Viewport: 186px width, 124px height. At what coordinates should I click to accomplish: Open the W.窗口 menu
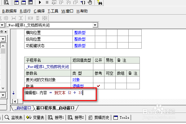(x=67, y=11)
